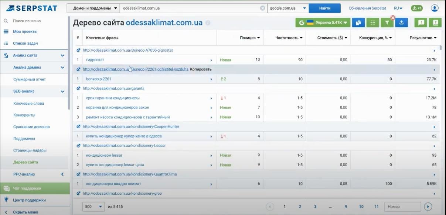Go to the next page arrow
The height and width of the screenshot is (215, 446).
coord(428,207)
